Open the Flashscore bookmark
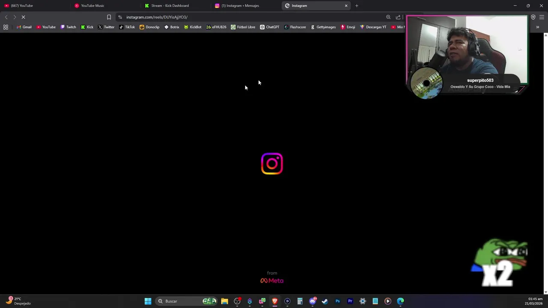This screenshot has height=308, width=548. click(x=295, y=27)
